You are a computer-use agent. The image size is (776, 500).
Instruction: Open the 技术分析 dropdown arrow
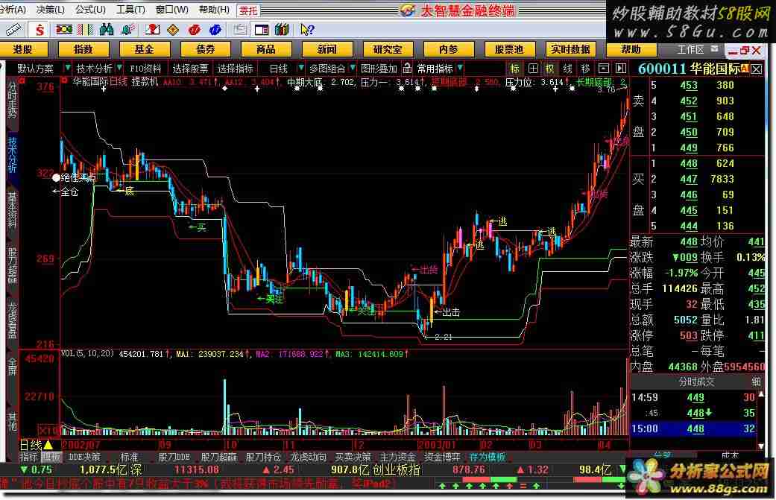(x=119, y=68)
